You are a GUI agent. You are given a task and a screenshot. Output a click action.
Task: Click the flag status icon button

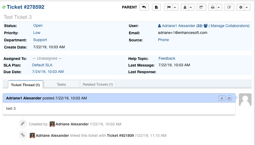169,7
